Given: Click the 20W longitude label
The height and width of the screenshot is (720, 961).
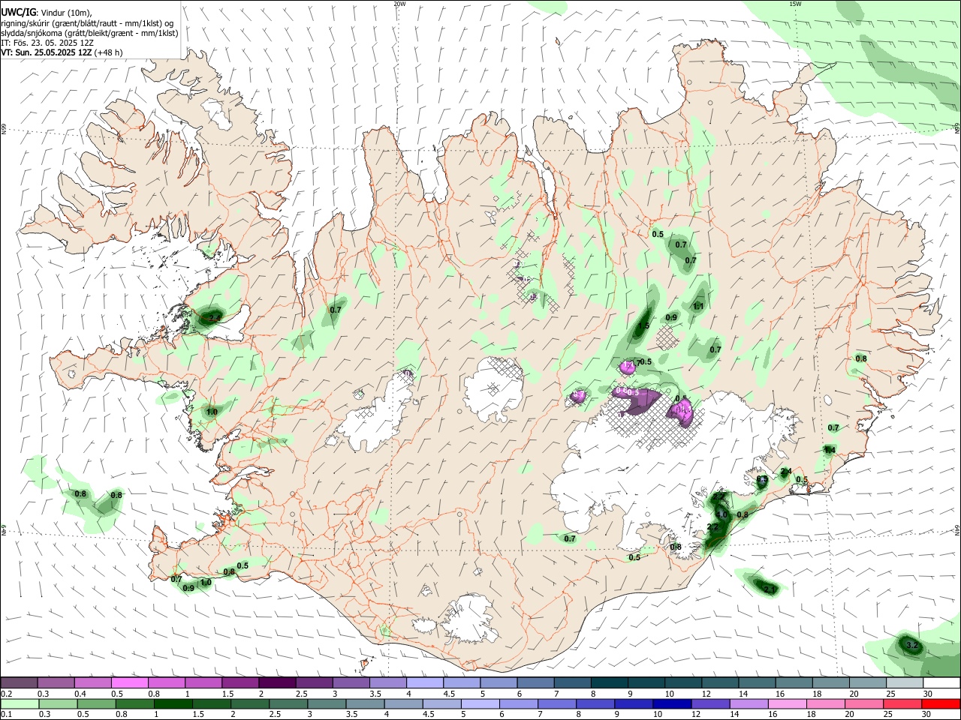Looking at the screenshot, I should [x=399, y=4].
